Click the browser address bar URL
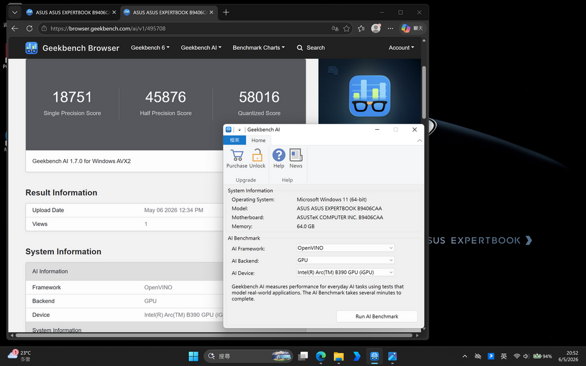The width and height of the screenshot is (586, 366). click(x=108, y=29)
